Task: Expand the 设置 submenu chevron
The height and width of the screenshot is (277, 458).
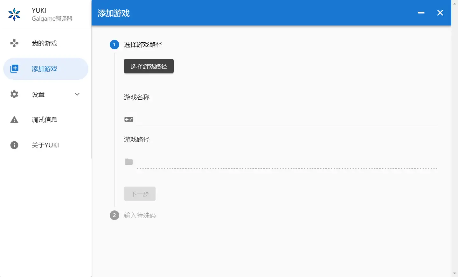Action: (77, 94)
